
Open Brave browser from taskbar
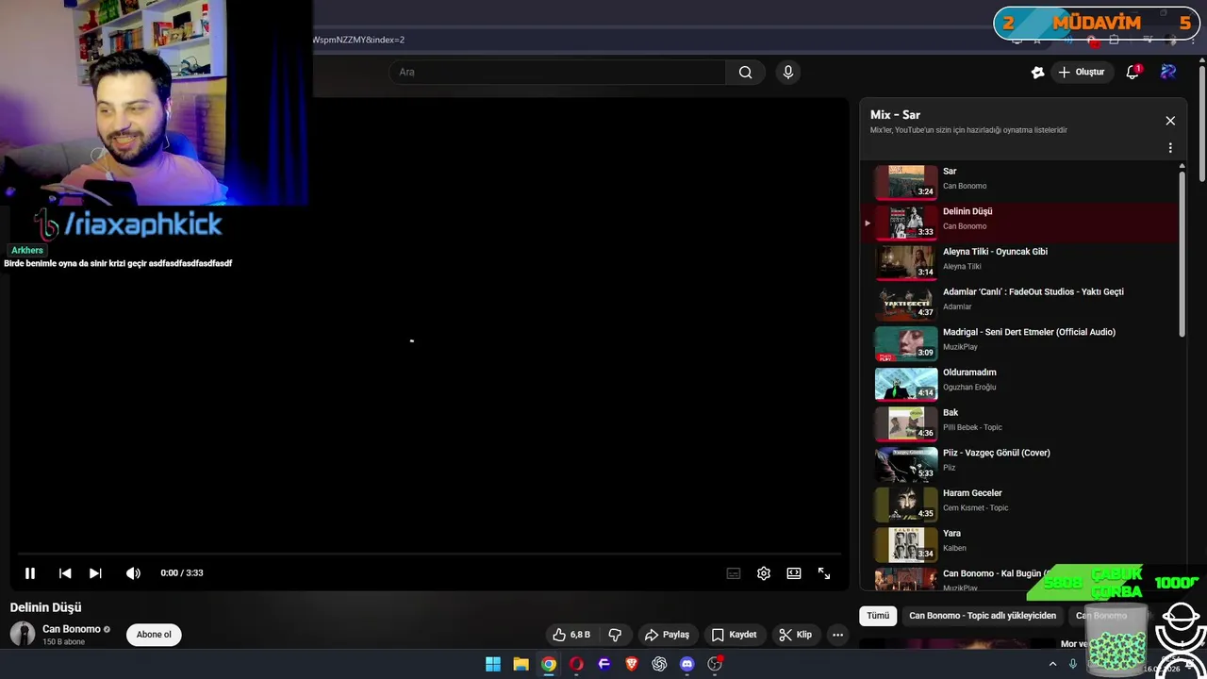(x=632, y=664)
